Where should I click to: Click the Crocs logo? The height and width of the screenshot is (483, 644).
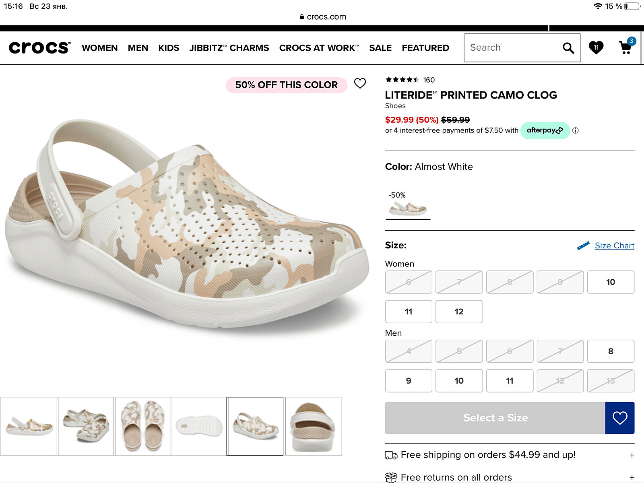point(39,48)
